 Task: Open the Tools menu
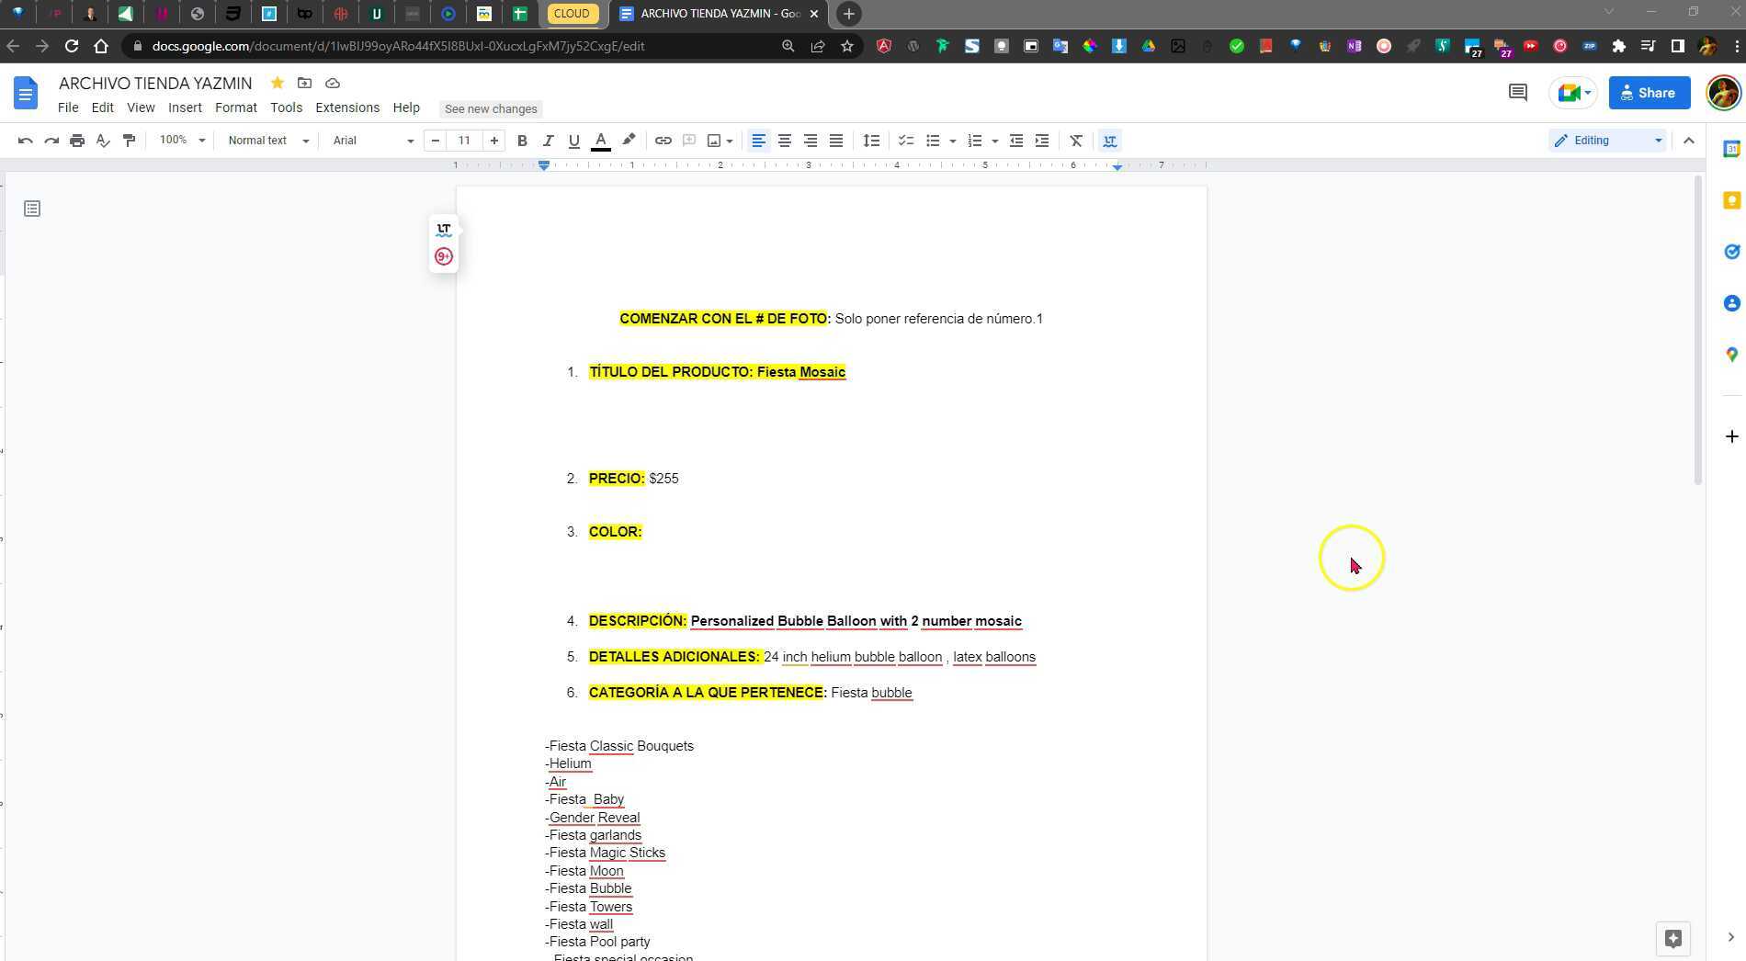[x=287, y=107]
